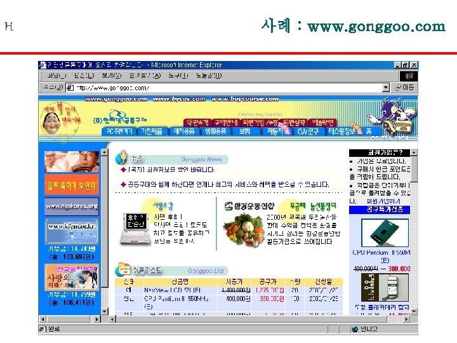This screenshot has width=457, height=343.
Task: Select the 레저용품 category tab
Action: coord(184,131)
